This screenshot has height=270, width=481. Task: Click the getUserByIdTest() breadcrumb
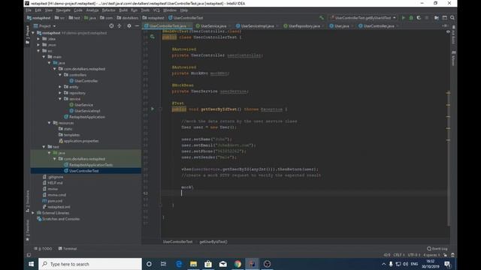click(213, 241)
